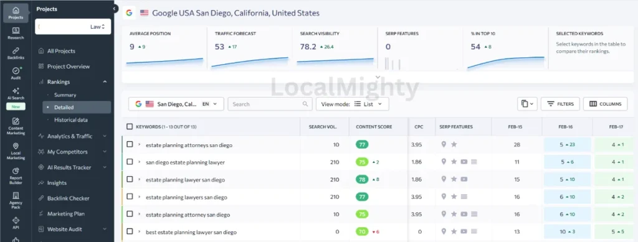Open the Insights menu item

tap(57, 183)
